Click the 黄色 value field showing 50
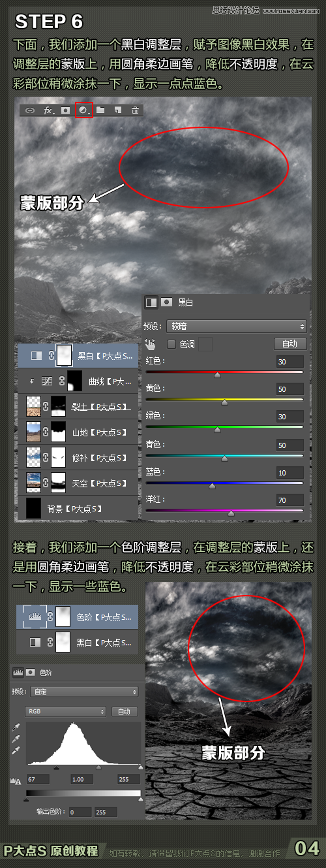Screen dimensions: 326x868 [x=290, y=389]
